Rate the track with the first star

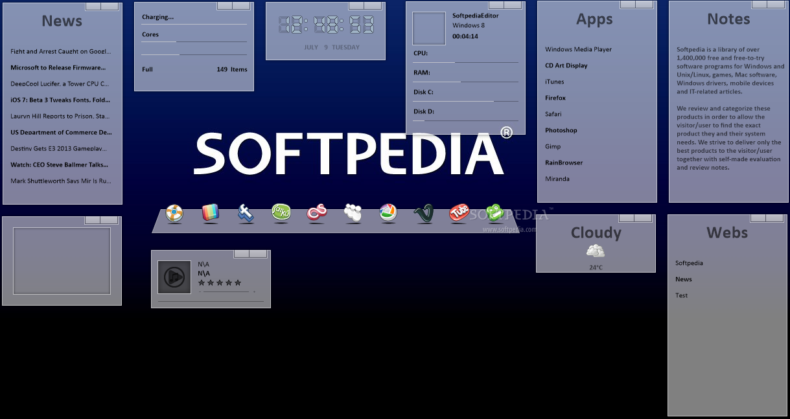[202, 282]
